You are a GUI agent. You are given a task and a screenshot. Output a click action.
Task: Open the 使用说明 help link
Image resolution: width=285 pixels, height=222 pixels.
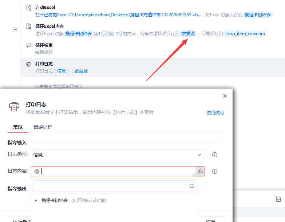[x=215, y=112]
